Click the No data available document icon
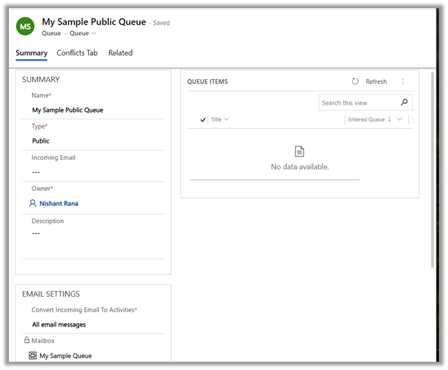The width and height of the screenshot is (448, 370). click(x=299, y=152)
